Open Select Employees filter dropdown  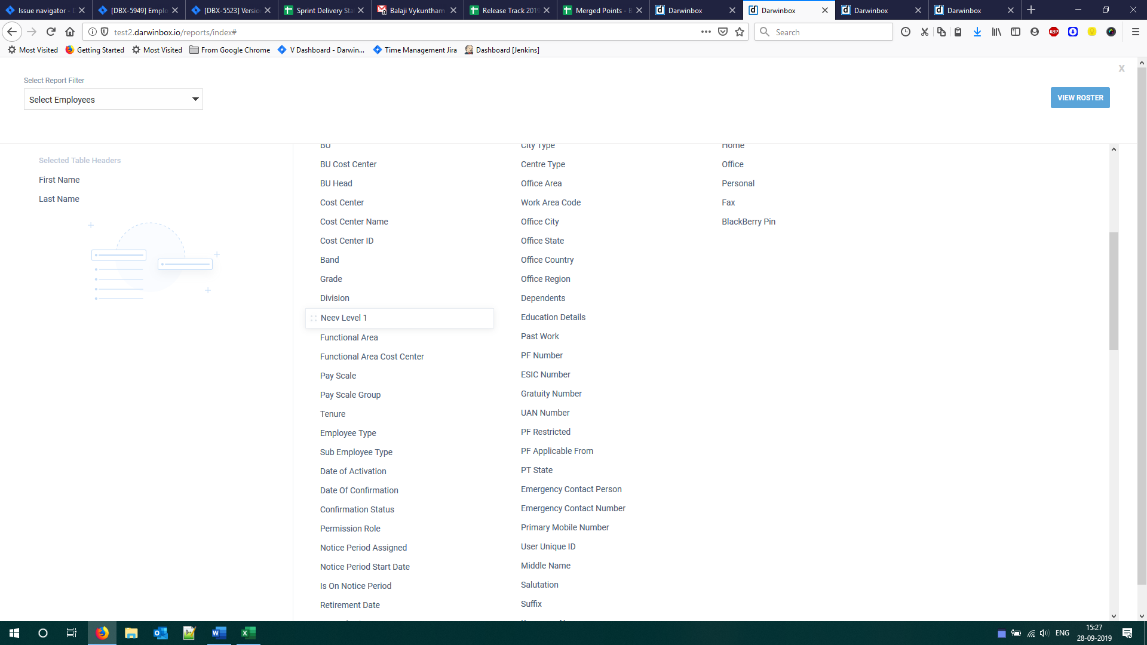pos(114,100)
